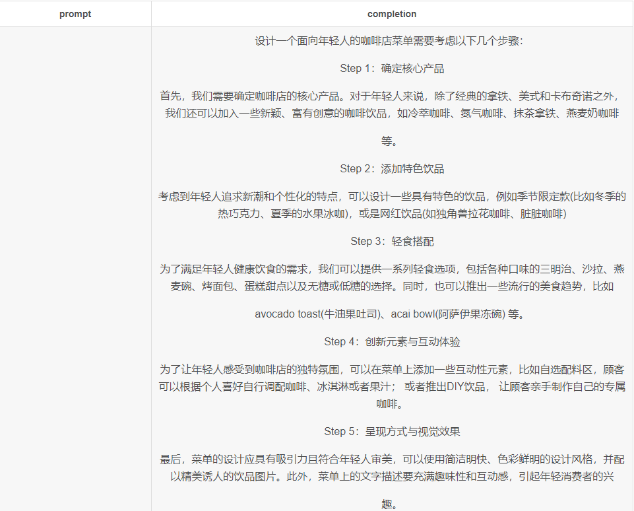The width and height of the screenshot is (634, 511).
Task: Click the 'prompt' column header
Action: [x=75, y=14]
